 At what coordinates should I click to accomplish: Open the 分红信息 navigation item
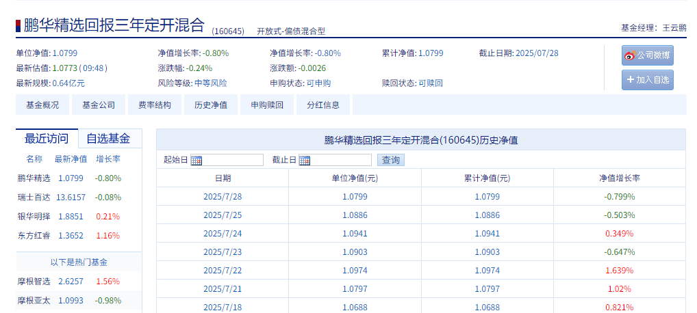(323, 105)
